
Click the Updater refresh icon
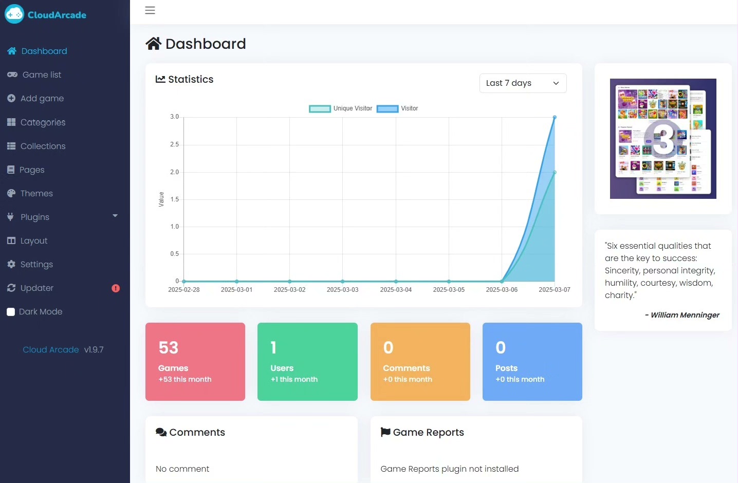[x=11, y=288]
